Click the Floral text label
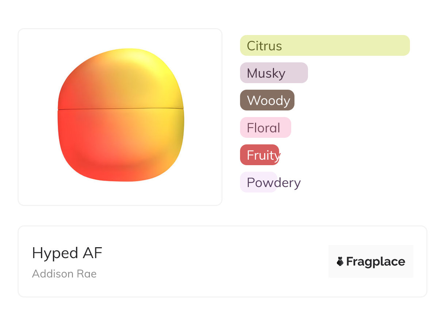The image size is (445, 315). coord(263,128)
